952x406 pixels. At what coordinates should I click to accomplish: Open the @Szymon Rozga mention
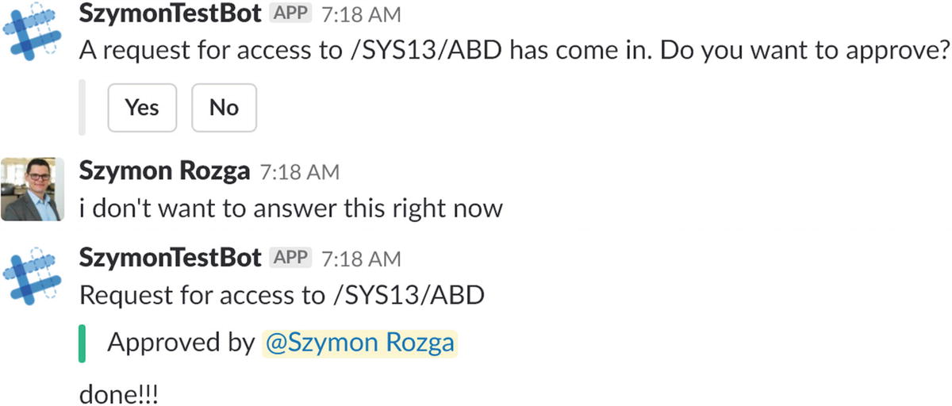pyautogui.click(x=359, y=343)
